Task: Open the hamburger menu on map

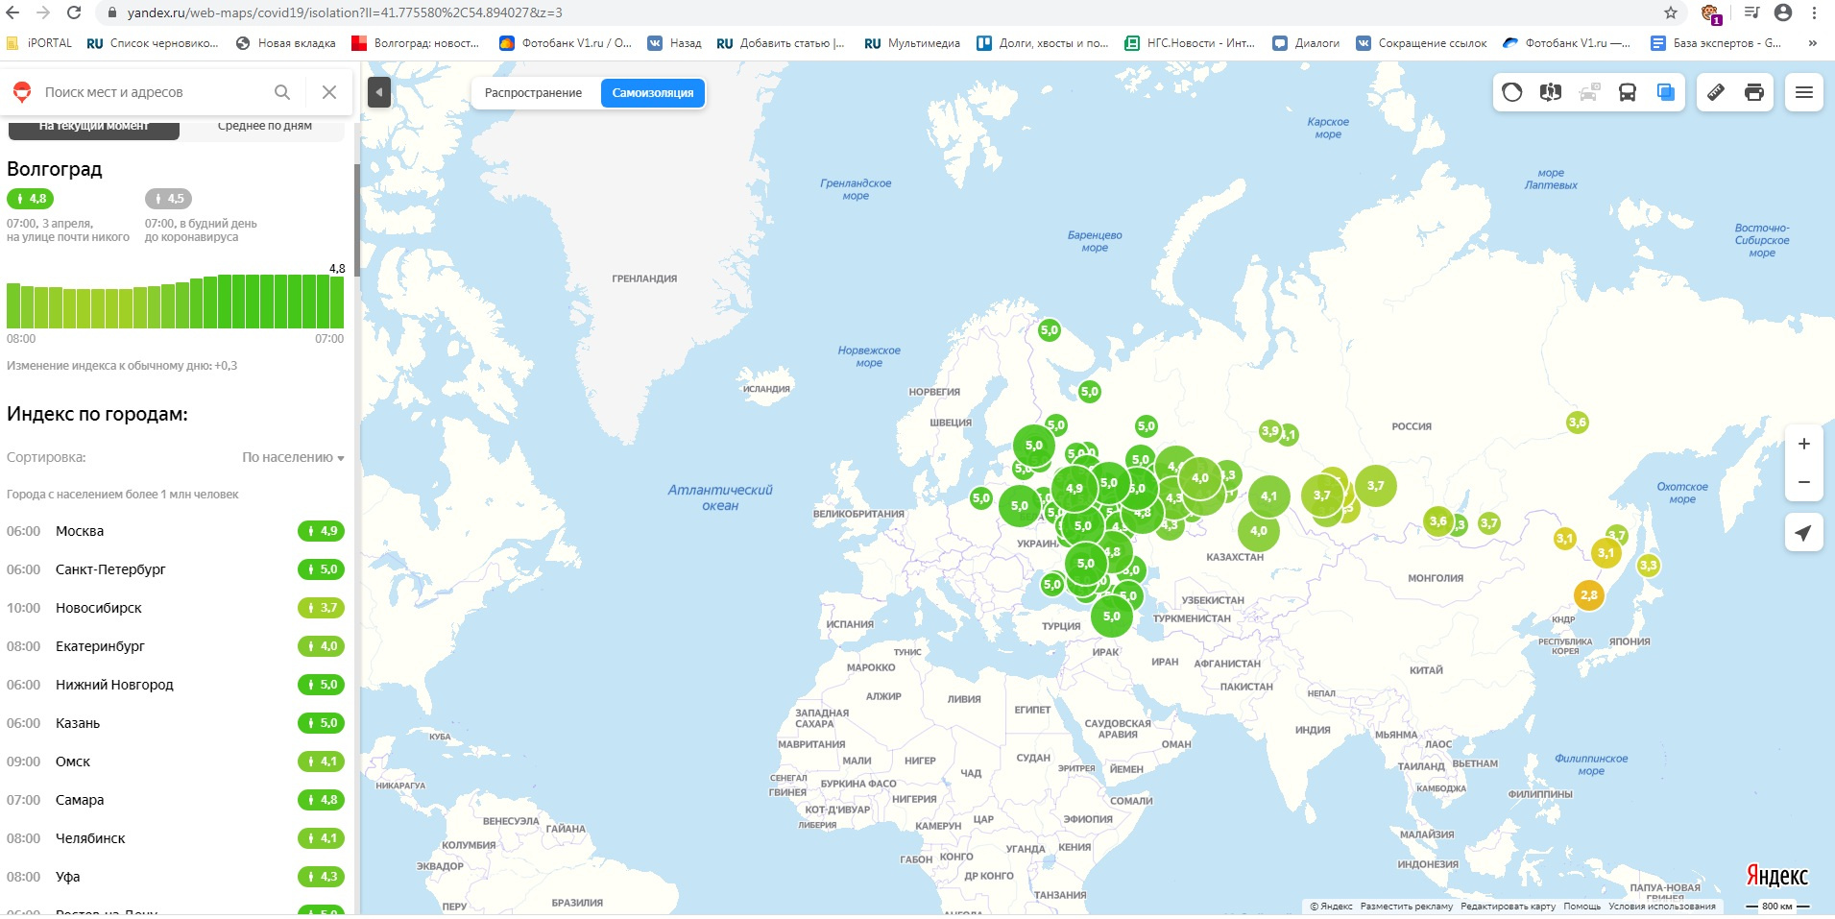Action: (x=1804, y=92)
